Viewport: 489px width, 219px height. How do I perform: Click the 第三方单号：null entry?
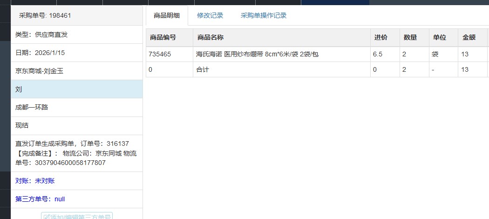(40, 199)
